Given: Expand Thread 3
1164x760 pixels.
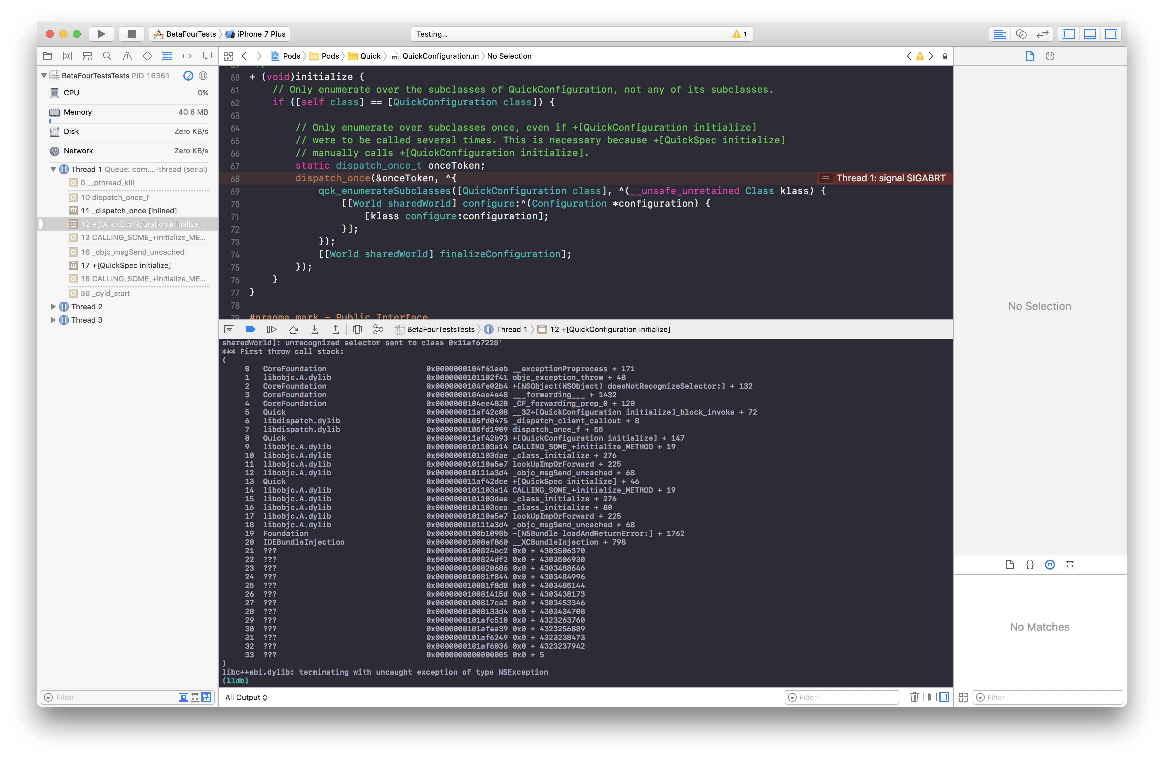Looking at the screenshot, I should point(53,320).
